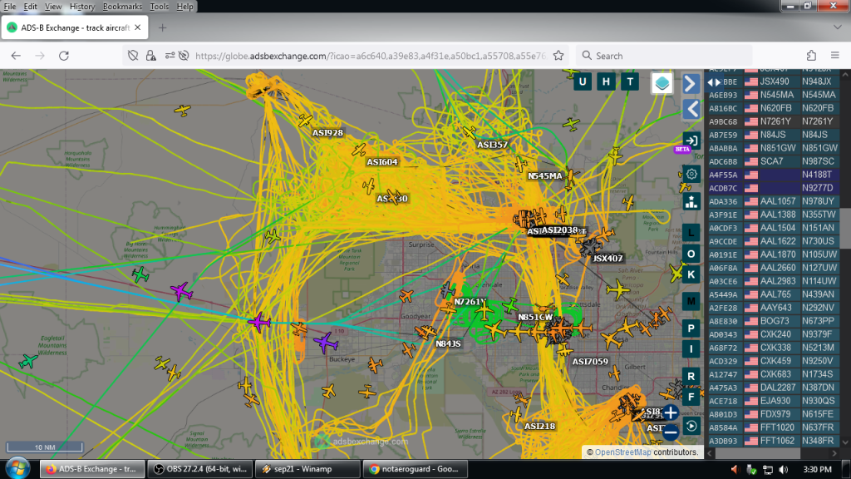
Task: Open the File menu
Action: pos(10,7)
